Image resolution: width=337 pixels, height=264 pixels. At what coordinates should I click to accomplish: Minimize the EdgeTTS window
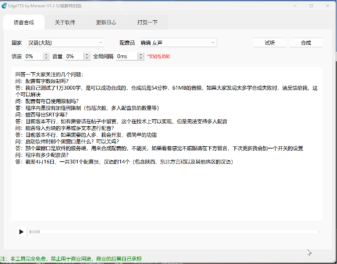(x=295, y=6)
